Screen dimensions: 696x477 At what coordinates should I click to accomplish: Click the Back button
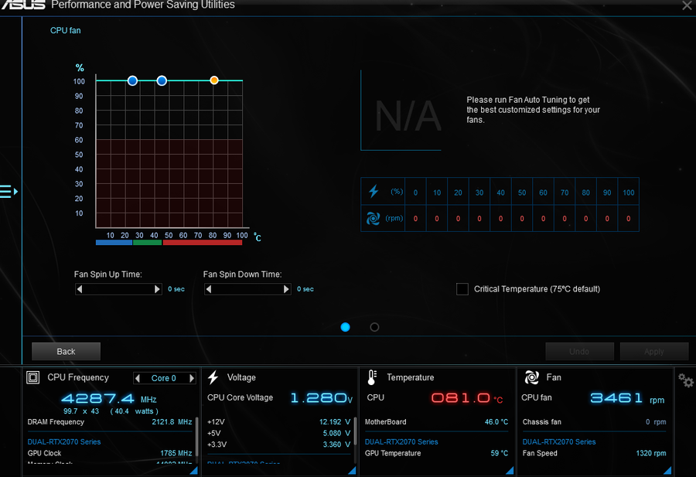(67, 352)
